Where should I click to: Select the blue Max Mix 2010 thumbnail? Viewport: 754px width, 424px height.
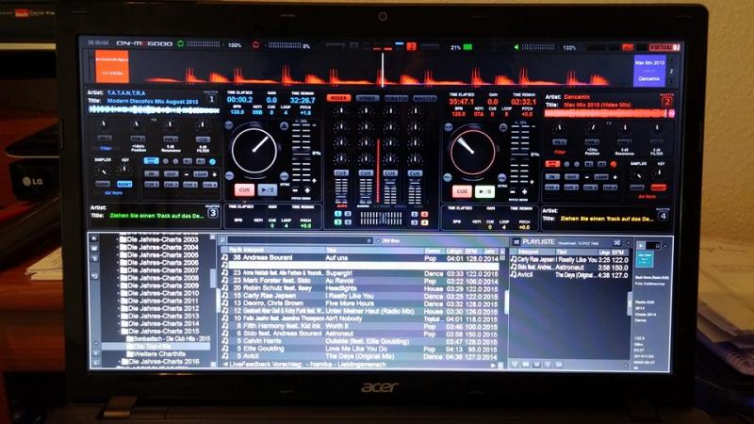(649, 71)
